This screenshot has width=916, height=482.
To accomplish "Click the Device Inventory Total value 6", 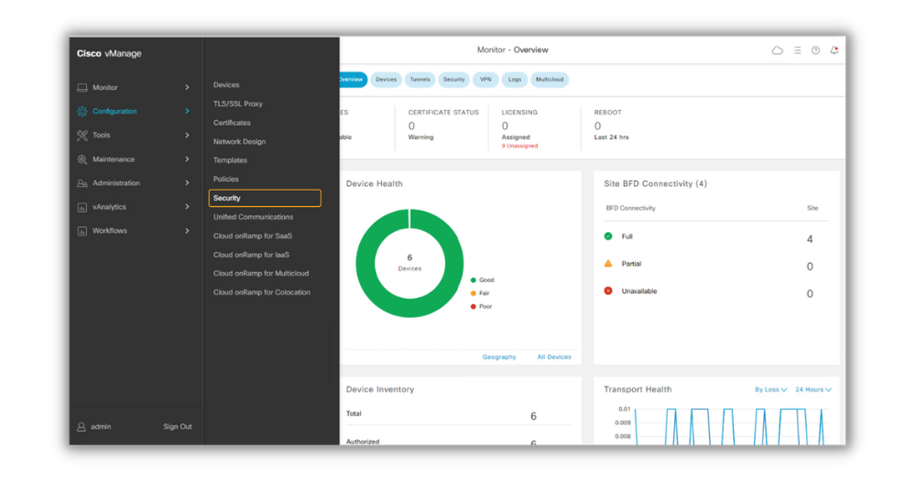I will pyautogui.click(x=533, y=417).
